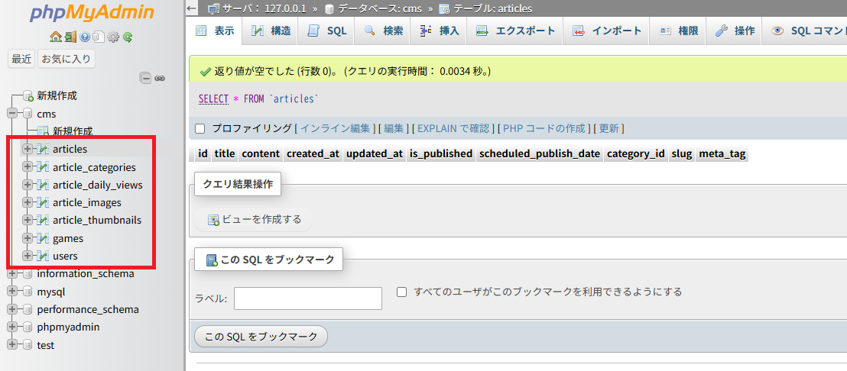
Task: Click the games table icon in tree
Action: click(x=43, y=238)
